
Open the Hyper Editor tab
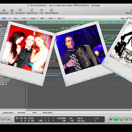(48, 113)
